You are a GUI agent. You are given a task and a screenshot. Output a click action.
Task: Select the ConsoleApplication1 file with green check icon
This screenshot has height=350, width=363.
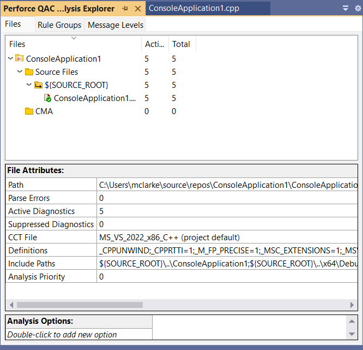click(x=94, y=98)
